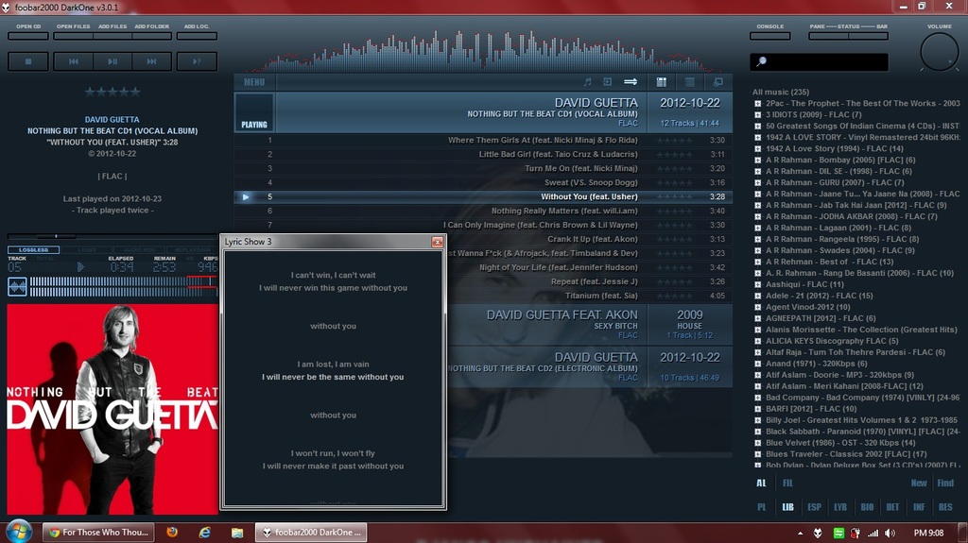Click the overlapping windows layout icon
968x543 pixels.
(718, 82)
